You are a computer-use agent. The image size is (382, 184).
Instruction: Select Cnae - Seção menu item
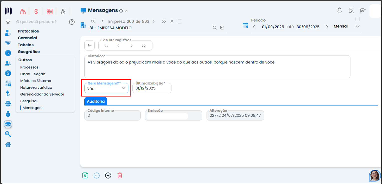tap(33, 74)
